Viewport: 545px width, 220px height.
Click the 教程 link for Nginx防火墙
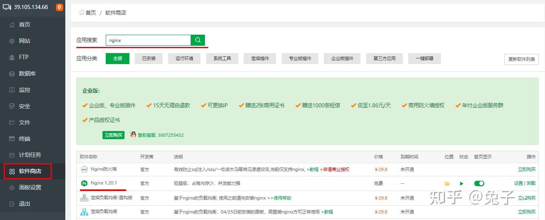pos(313,169)
